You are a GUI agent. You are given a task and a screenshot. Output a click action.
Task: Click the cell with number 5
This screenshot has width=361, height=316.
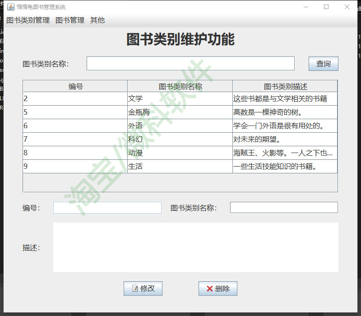pos(75,112)
